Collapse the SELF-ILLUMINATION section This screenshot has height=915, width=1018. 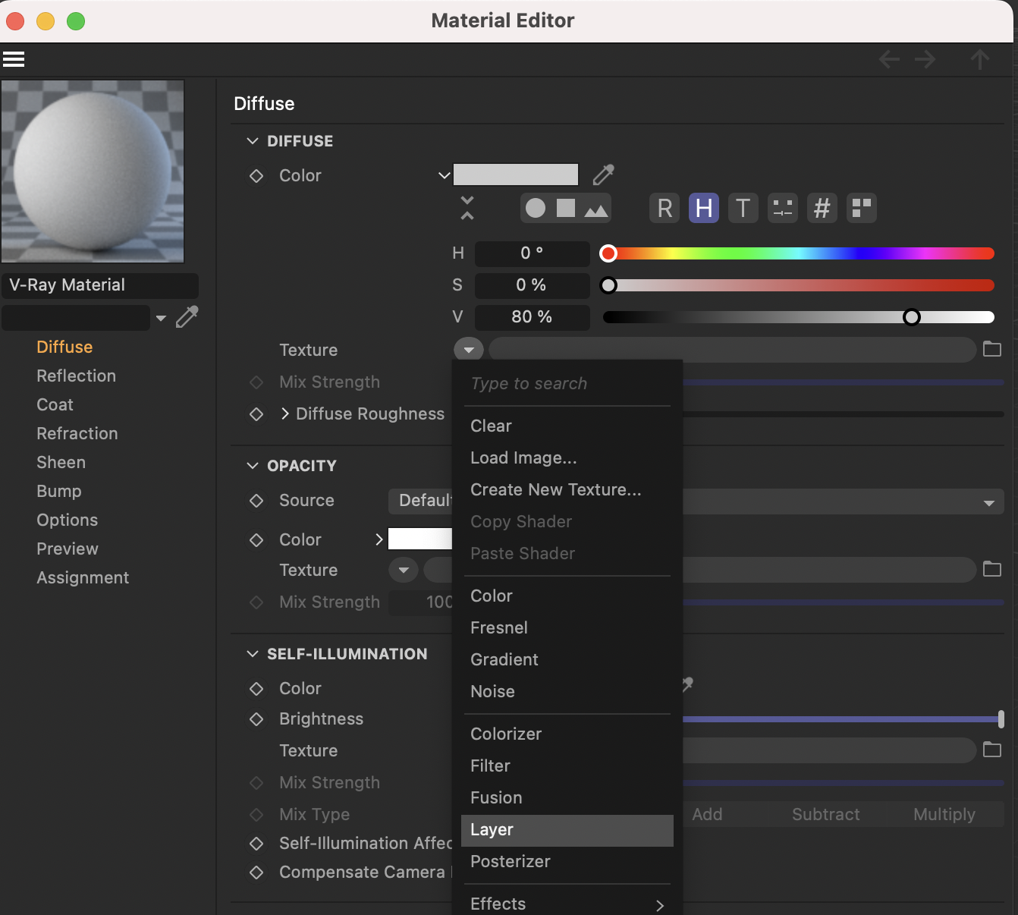pyautogui.click(x=253, y=654)
